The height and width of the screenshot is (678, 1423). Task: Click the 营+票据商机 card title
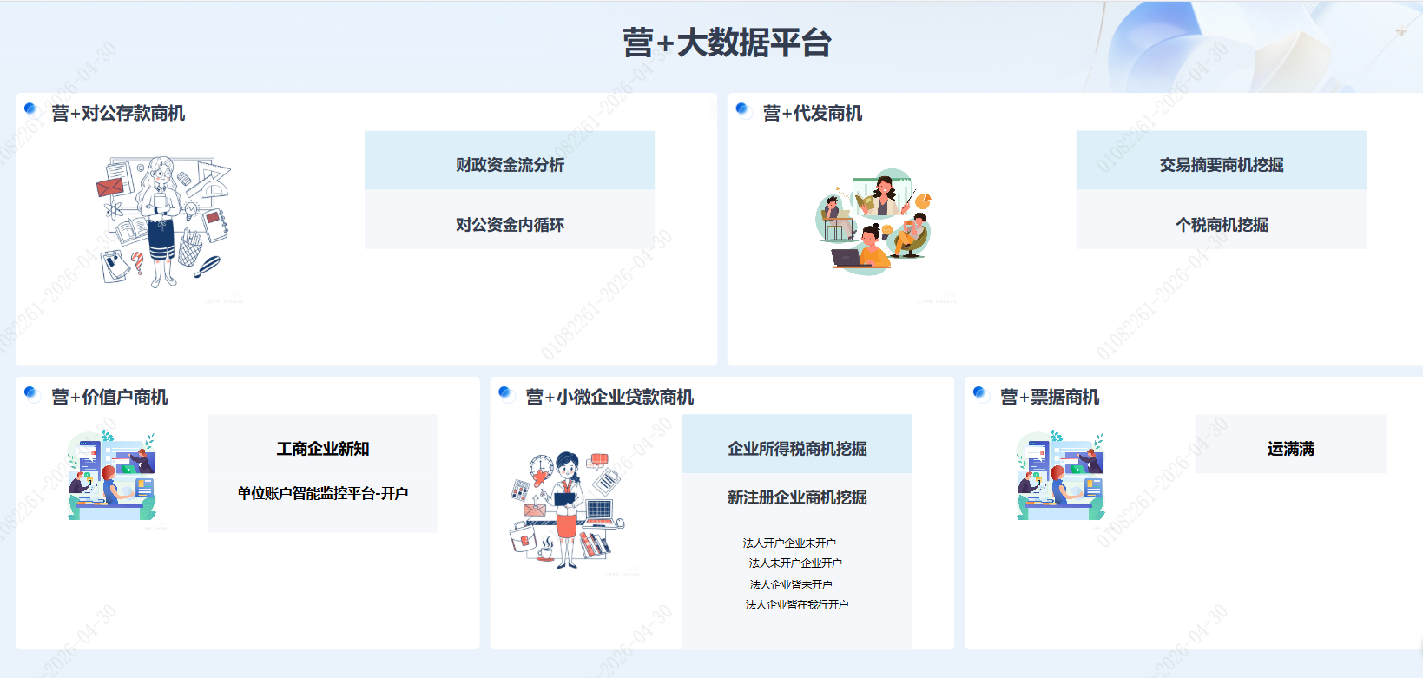(x=1050, y=398)
